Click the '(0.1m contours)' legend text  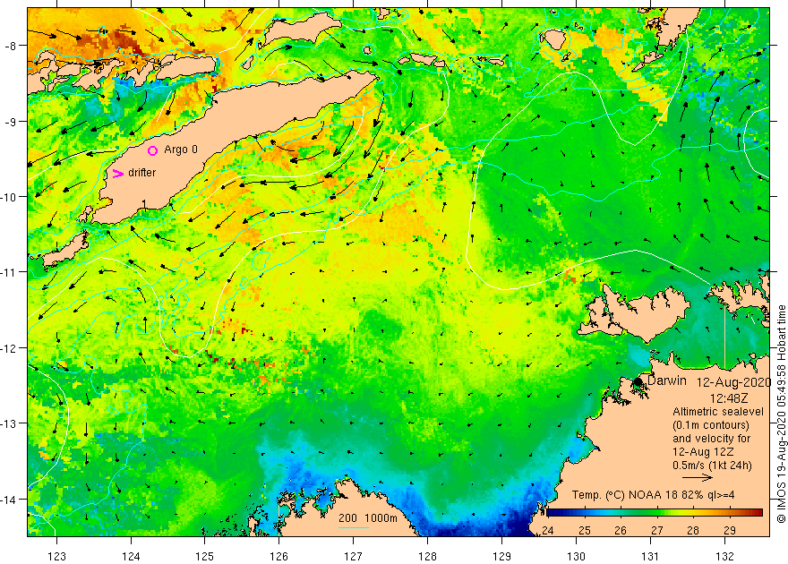coord(711,425)
